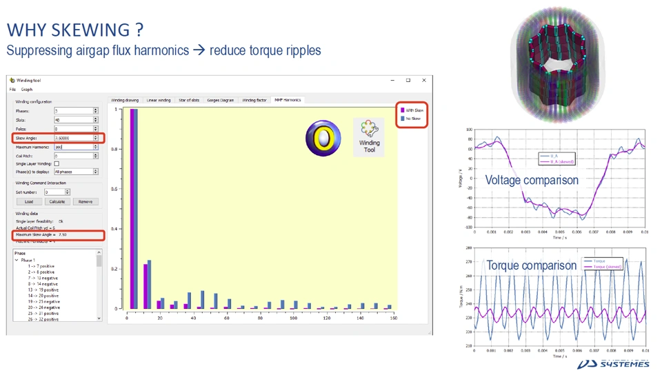Select '8 -> 14 negative' tree row

coord(43,284)
